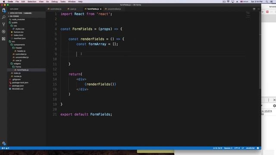
Task: Open the DevTools settings gear in browser window
Action: [274, 106]
